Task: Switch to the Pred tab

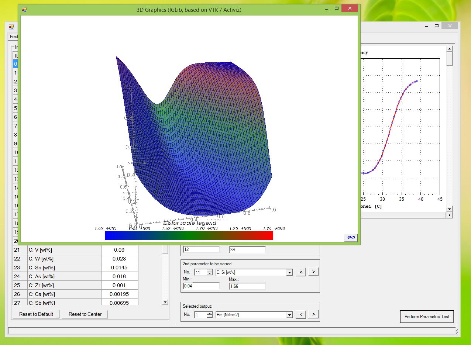Action: (13, 37)
